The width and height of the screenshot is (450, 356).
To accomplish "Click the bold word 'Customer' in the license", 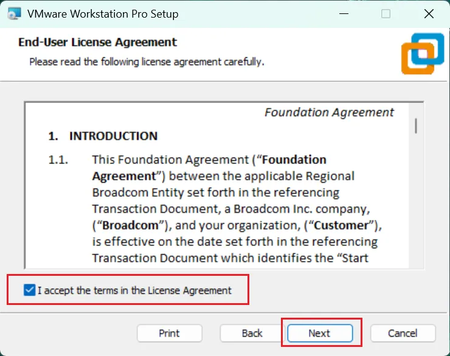I will [x=341, y=225].
